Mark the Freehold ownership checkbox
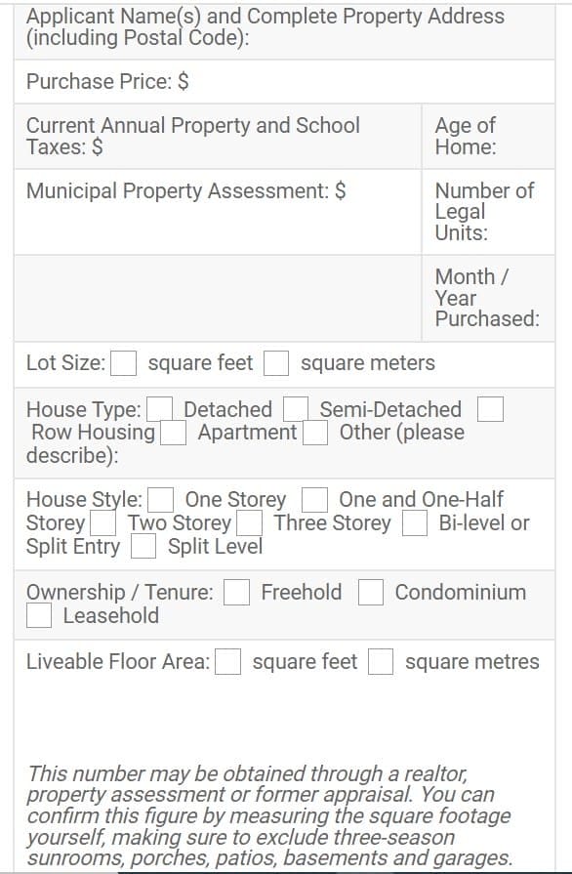 pyautogui.click(x=237, y=592)
